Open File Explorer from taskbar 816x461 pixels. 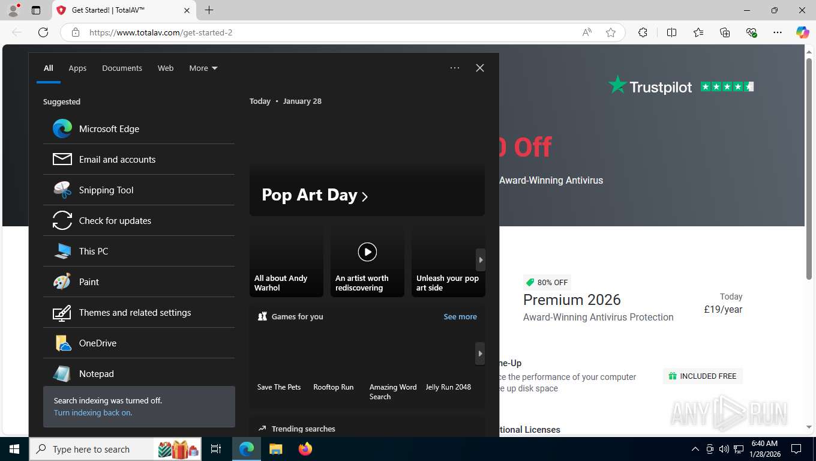pos(276,449)
